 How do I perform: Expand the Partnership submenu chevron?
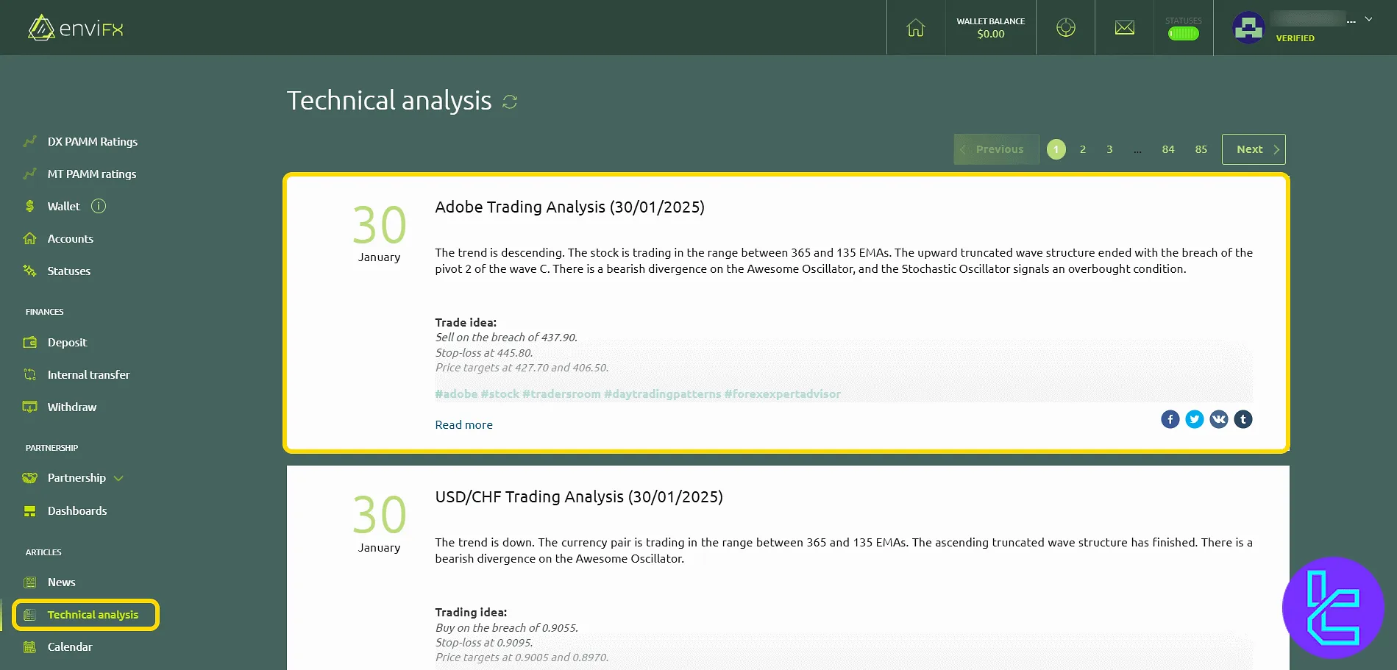[118, 478]
